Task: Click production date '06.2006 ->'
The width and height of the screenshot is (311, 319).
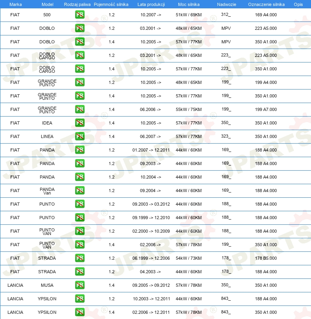Action: pyautogui.click(x=150, y=109)
